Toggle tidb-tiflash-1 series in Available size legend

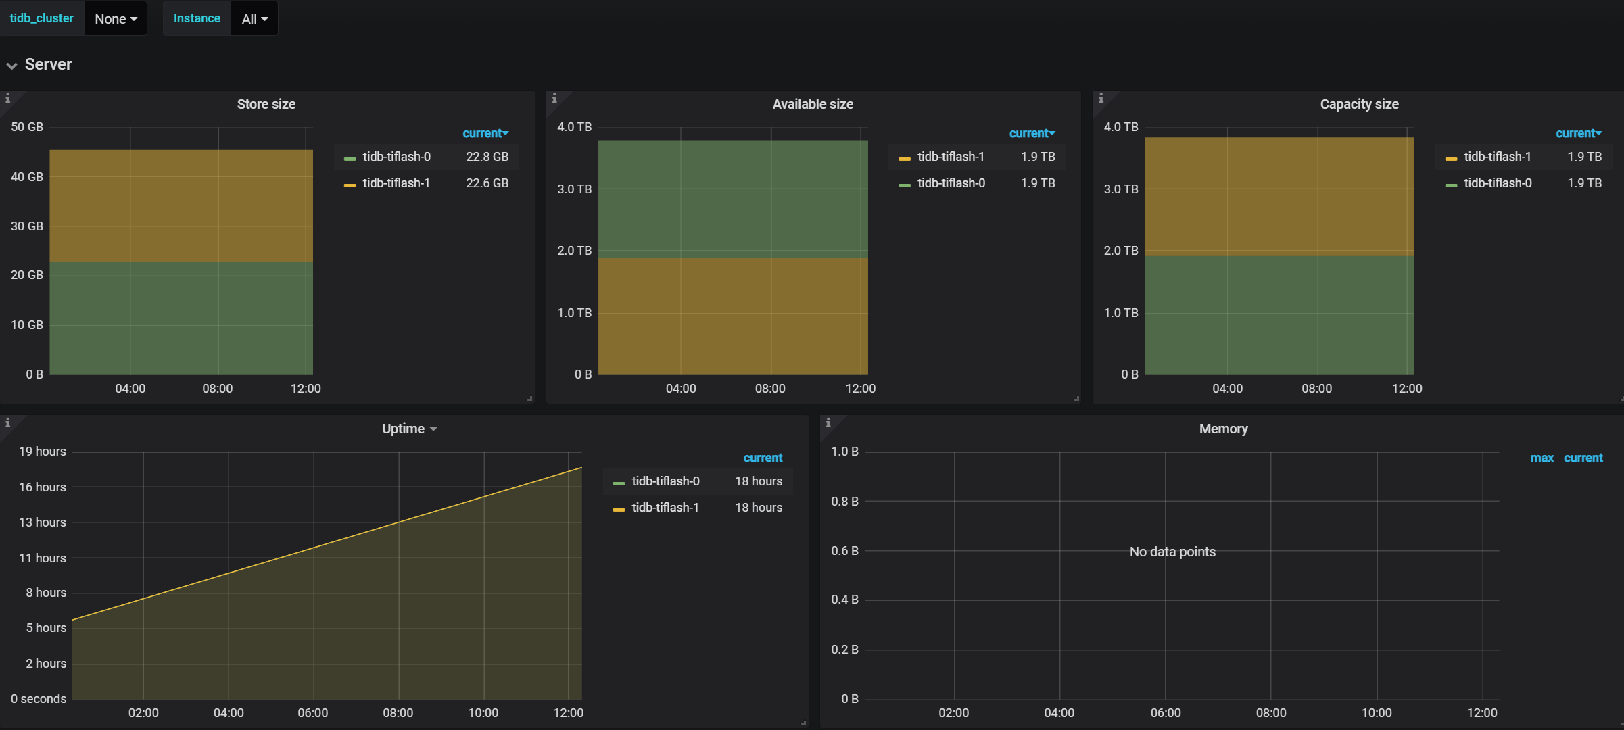[x=951, y=157]
